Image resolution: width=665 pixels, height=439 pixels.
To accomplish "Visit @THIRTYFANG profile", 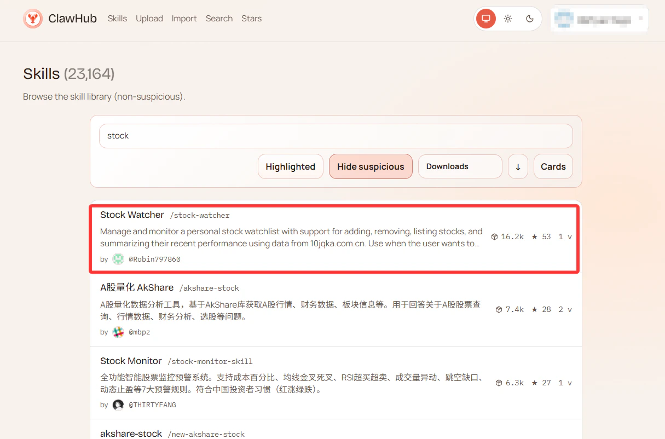I will pyautogui.click(x=152, y=405).
